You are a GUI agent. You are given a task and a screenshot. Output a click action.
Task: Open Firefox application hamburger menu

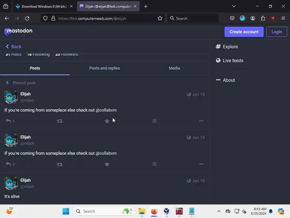pyautogui.click(x=283, y=18)
